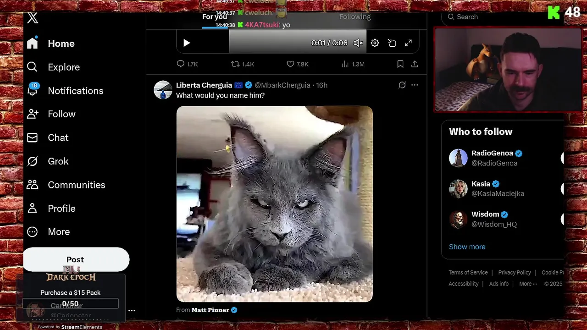Click Kasia's avatar
The height and width of the screenshot is (330, 587).
click(x=458, y=188)
